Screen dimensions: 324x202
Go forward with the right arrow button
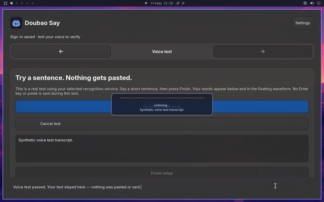pyautogui.click(x=262, y=52)
